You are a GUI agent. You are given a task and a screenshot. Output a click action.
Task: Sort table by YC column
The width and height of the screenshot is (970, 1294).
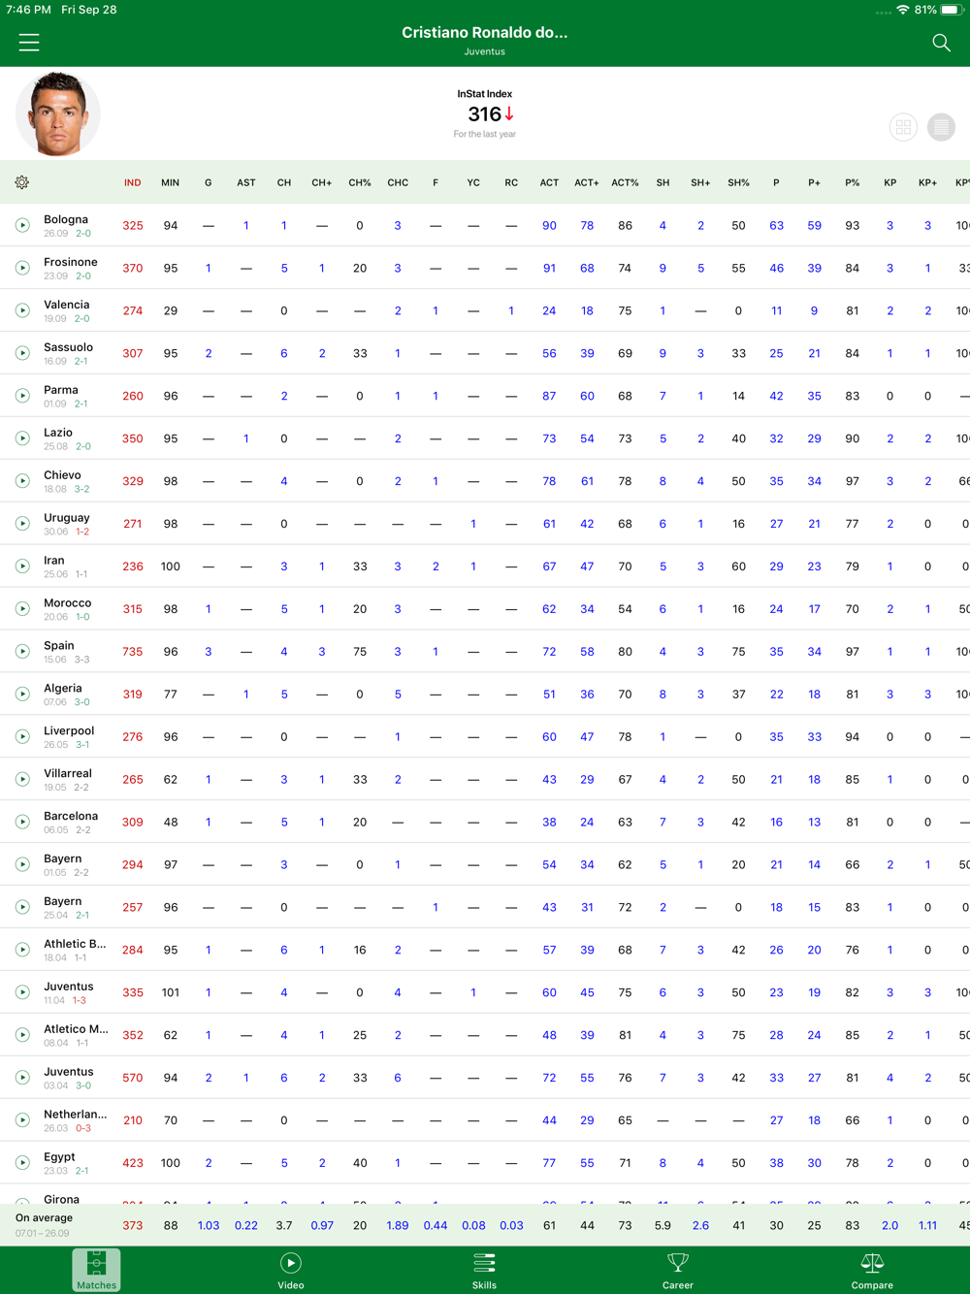[x=473, y=182]
